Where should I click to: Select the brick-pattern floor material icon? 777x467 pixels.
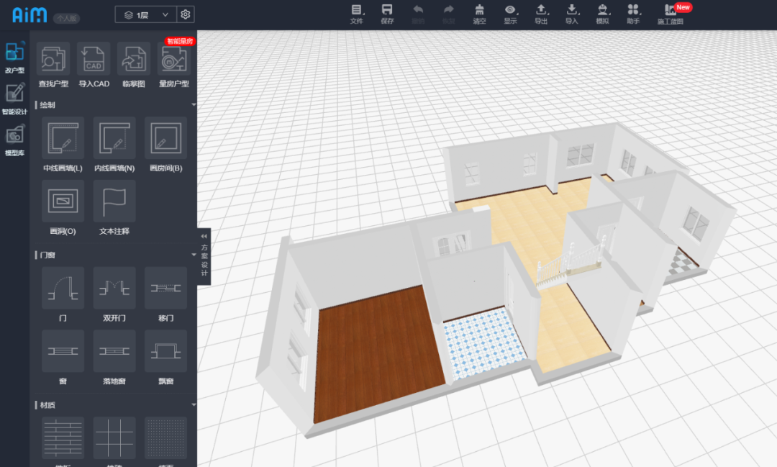[x=63, y=437]
